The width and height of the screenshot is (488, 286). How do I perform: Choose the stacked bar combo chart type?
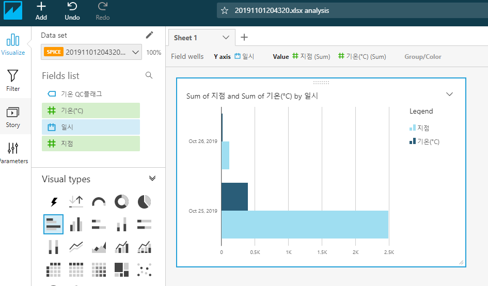(x=144, y=247)
